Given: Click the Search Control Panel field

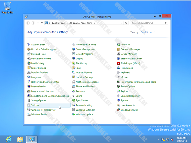Looking at the screenshot, I should (x=149, y=23).
